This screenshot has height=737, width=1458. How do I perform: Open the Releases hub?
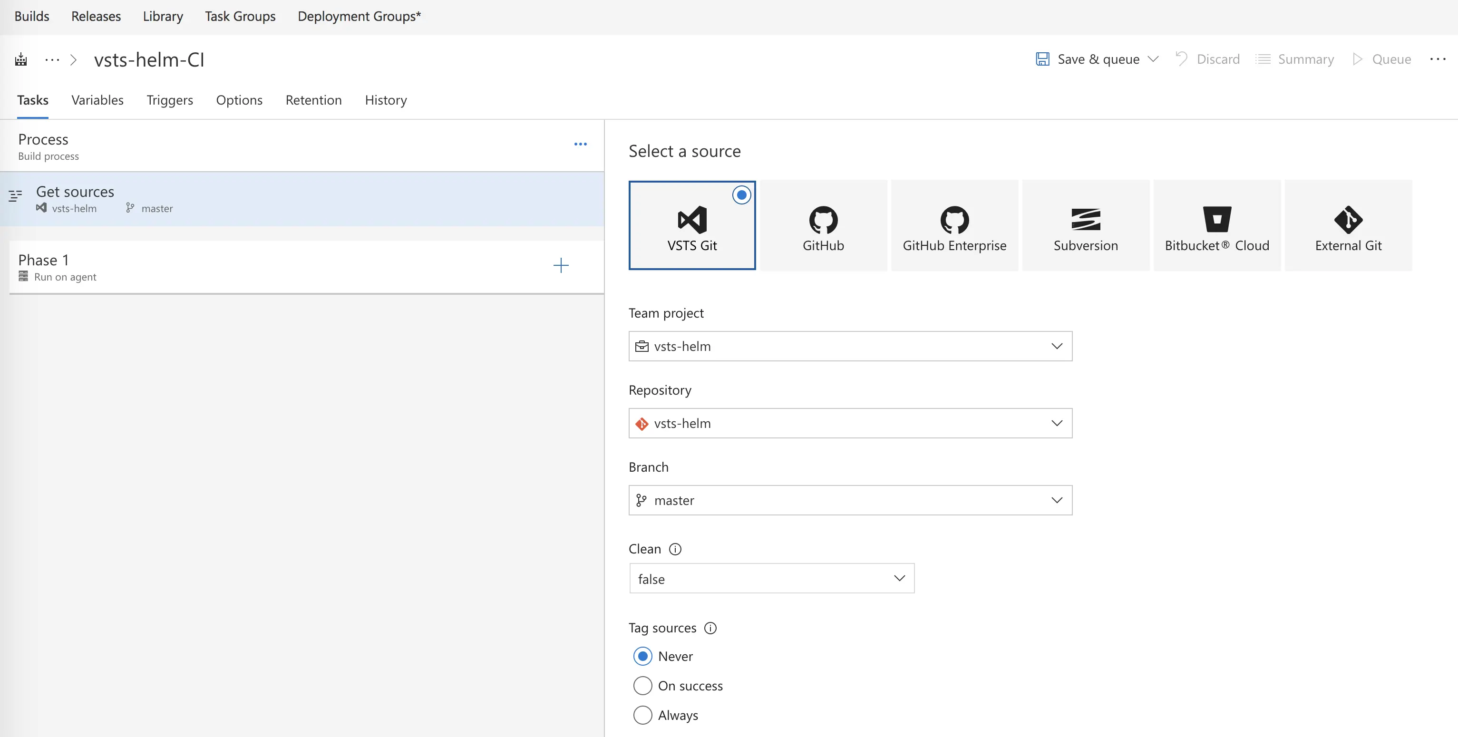[x=96, y=16]
